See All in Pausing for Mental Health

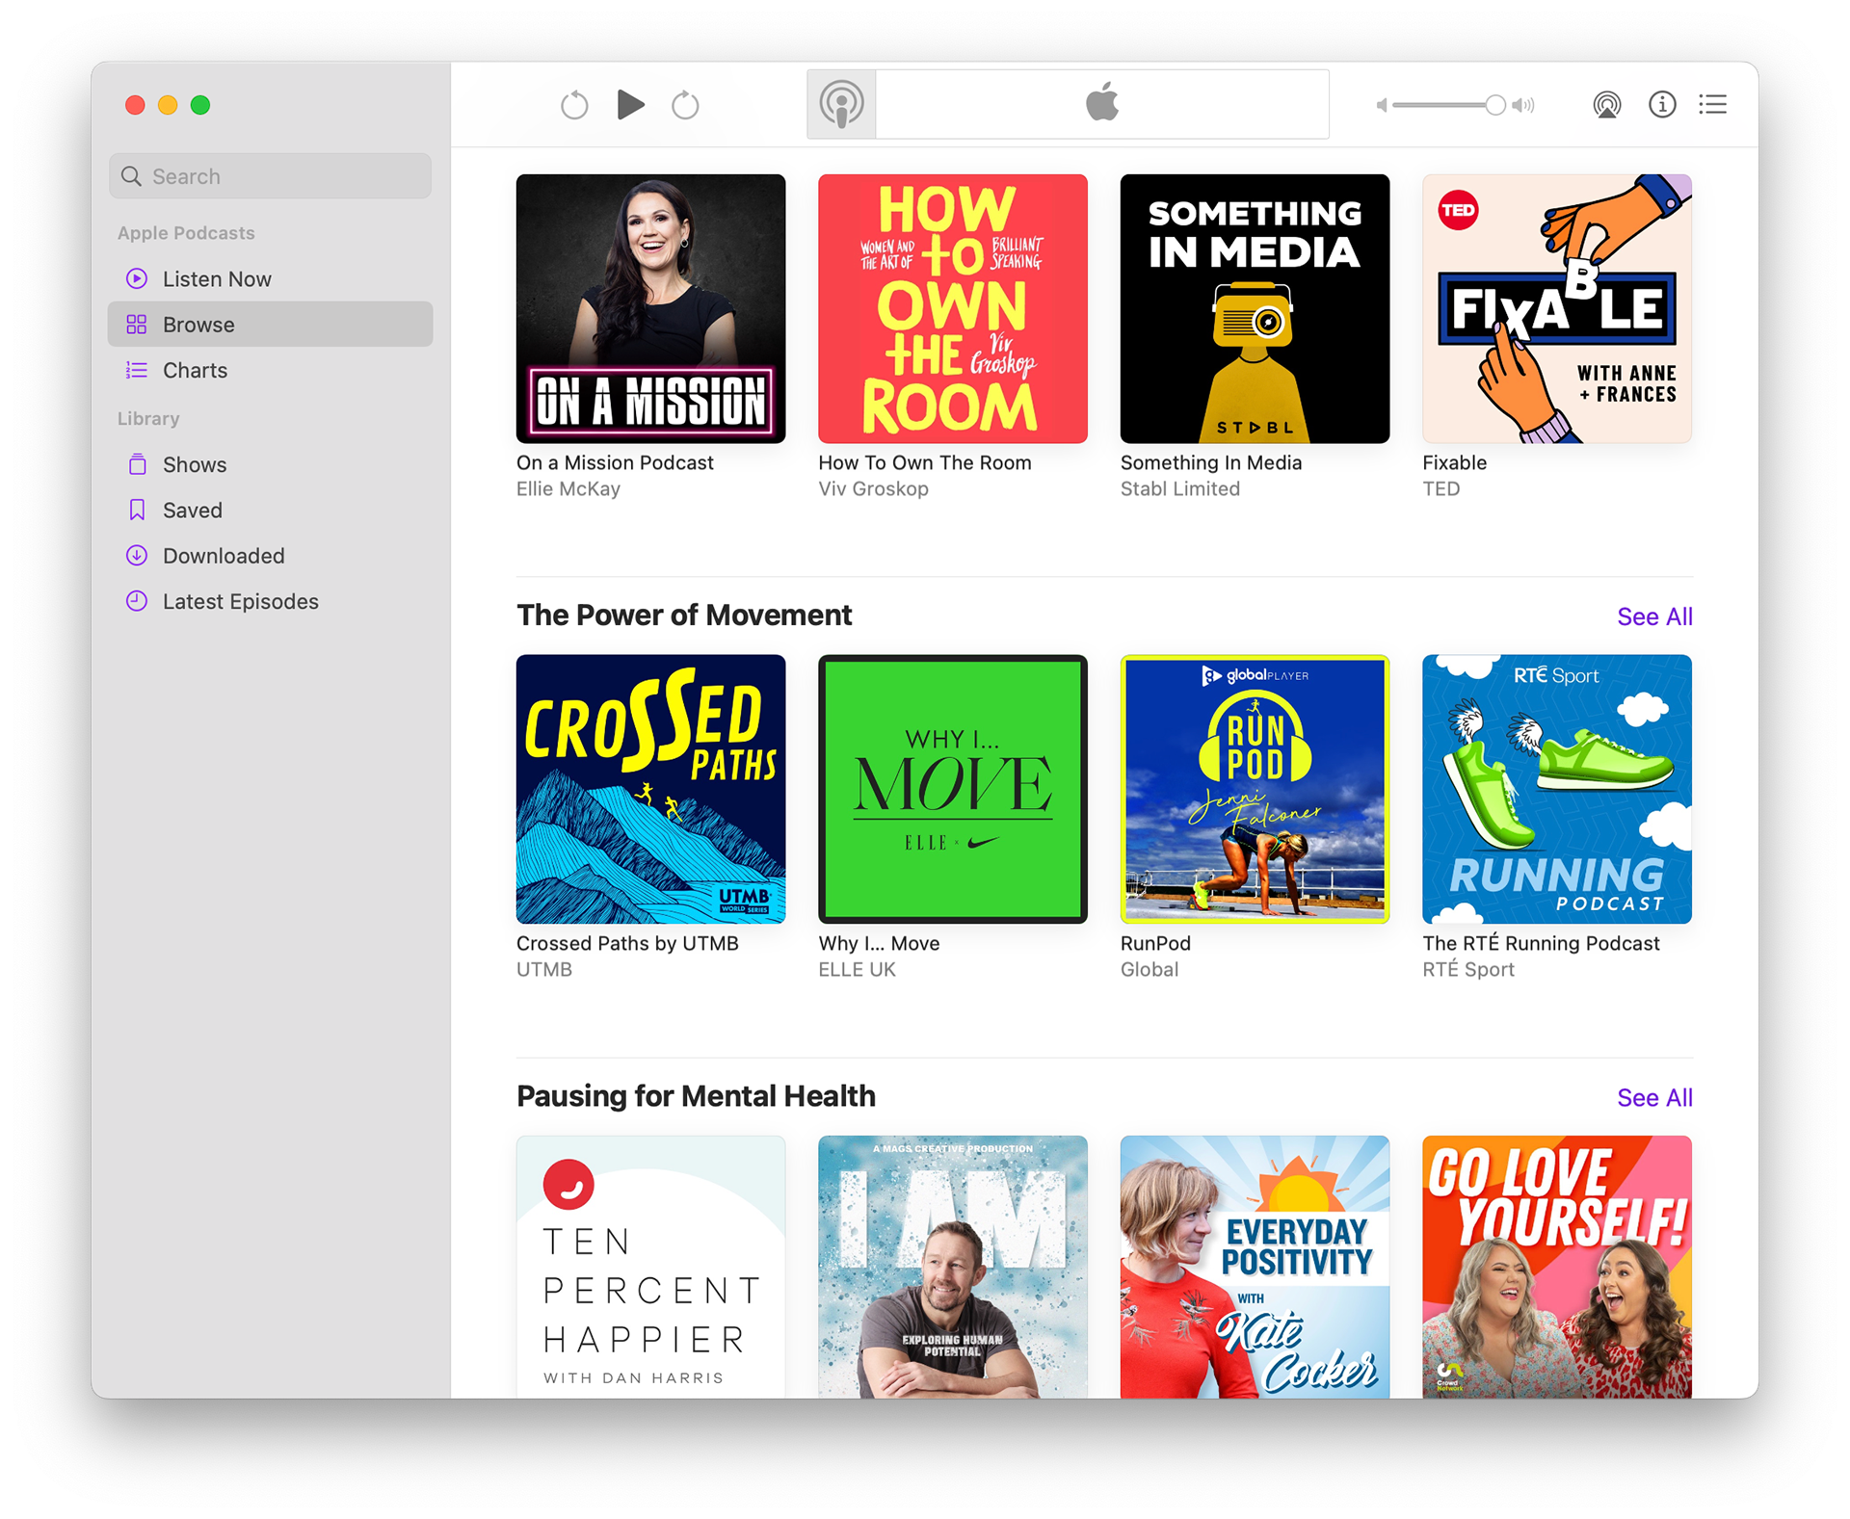pos(1654,1097)
